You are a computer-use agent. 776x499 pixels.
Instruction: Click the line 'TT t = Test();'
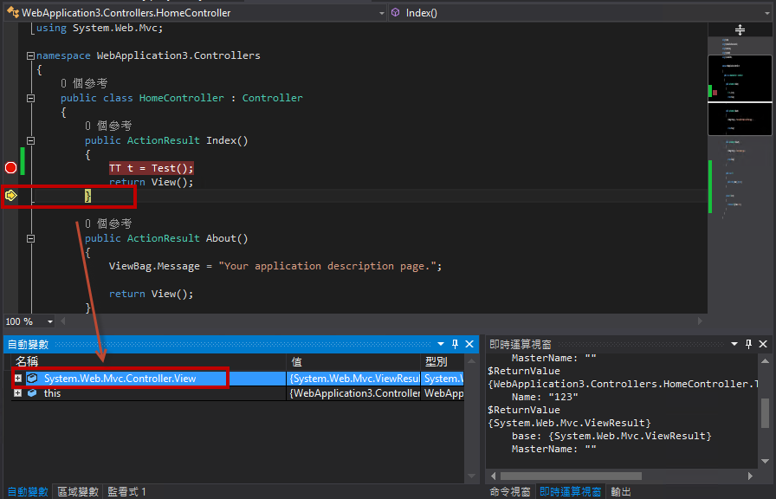point(152,168)
